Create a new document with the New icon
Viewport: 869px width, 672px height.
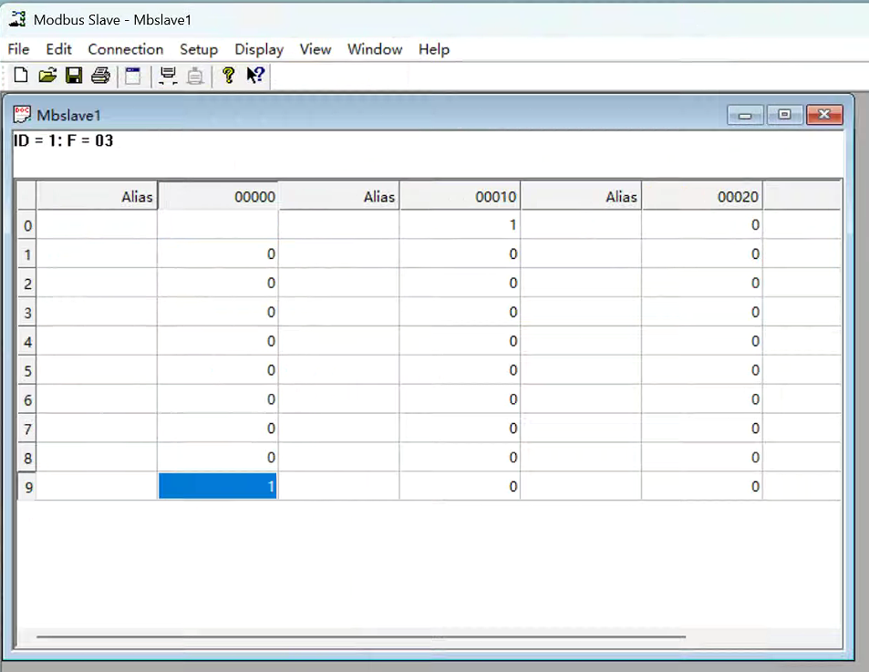pos(20,75)
